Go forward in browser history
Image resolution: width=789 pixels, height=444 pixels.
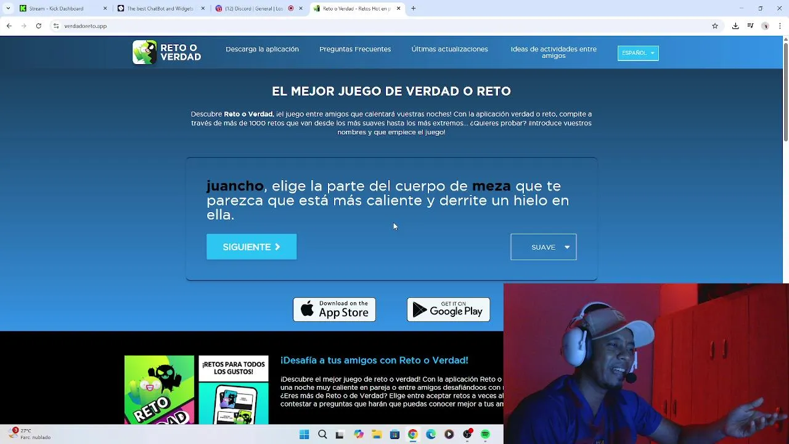[23, 26]
